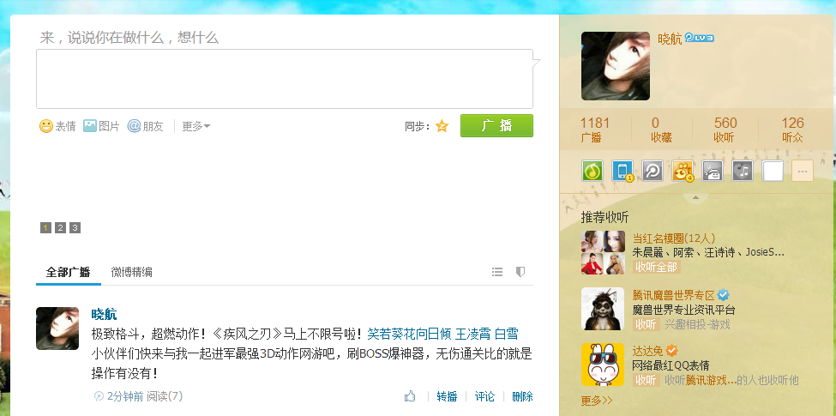Show more badges with the ellipsis button

click(x=803, y=171)
